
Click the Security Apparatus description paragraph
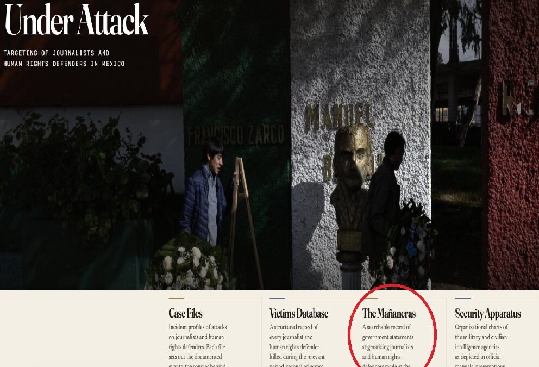pos(481,345)
